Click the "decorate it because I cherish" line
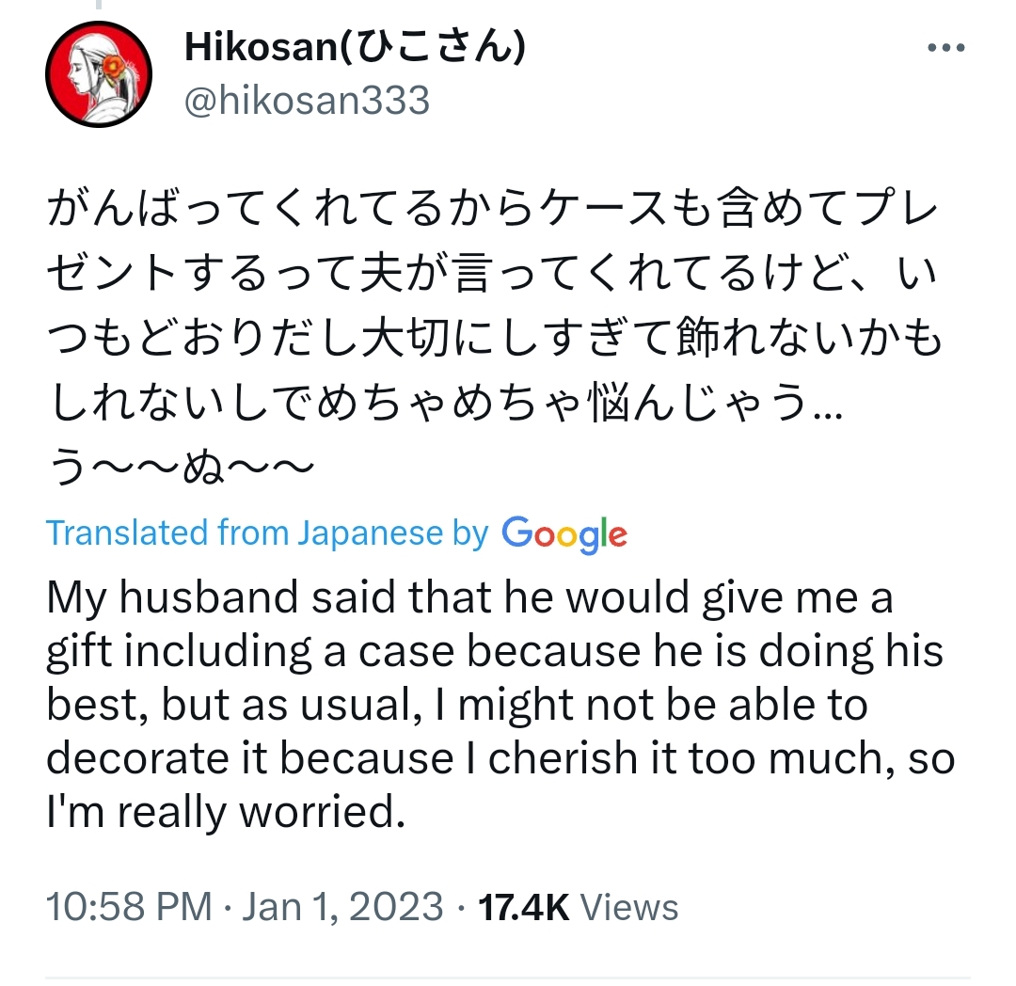Image resolution: width=1016 pixels, height=986 pixels. [500, 758]
